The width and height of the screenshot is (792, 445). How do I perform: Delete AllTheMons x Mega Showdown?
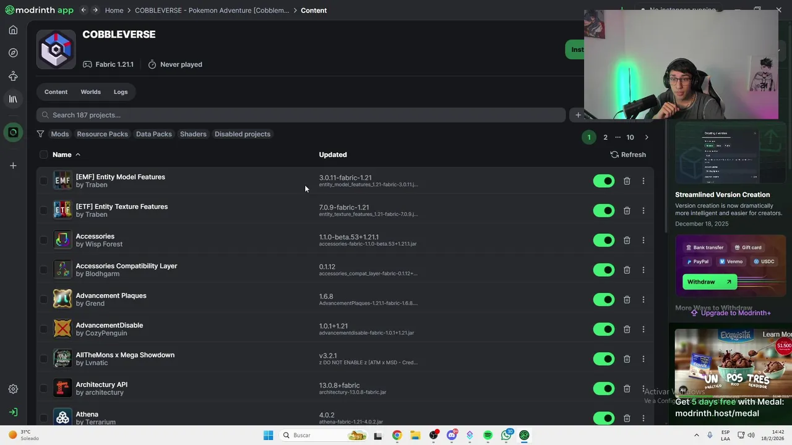coord(627,358)
